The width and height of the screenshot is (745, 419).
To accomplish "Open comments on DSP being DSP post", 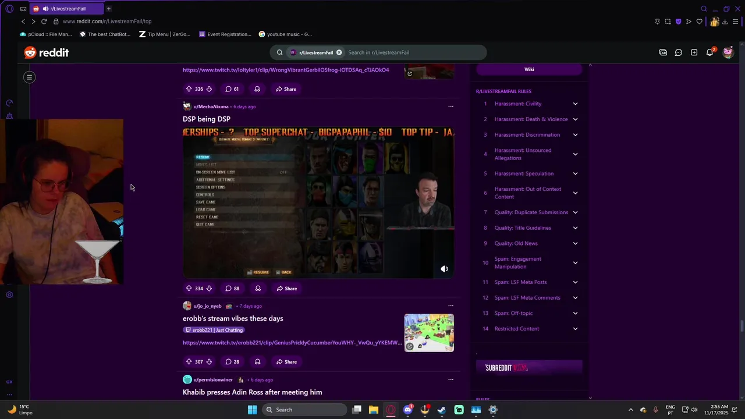I will click(232, 288).
